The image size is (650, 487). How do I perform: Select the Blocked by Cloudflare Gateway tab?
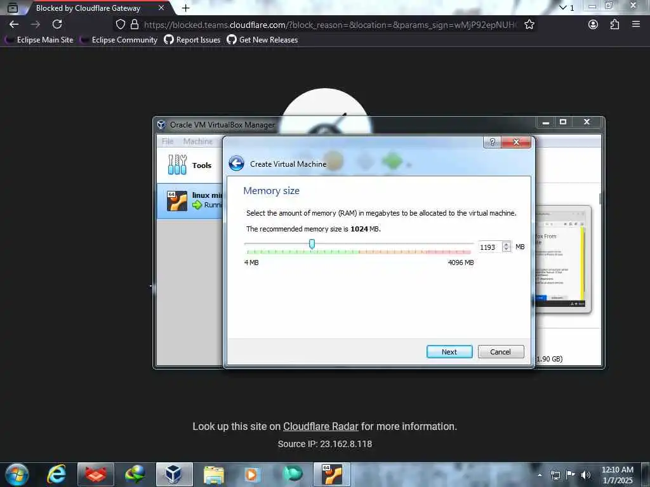click(88, 8)
